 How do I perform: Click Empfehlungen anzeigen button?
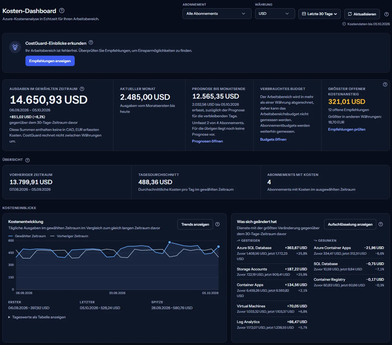[x=50, y=61]
